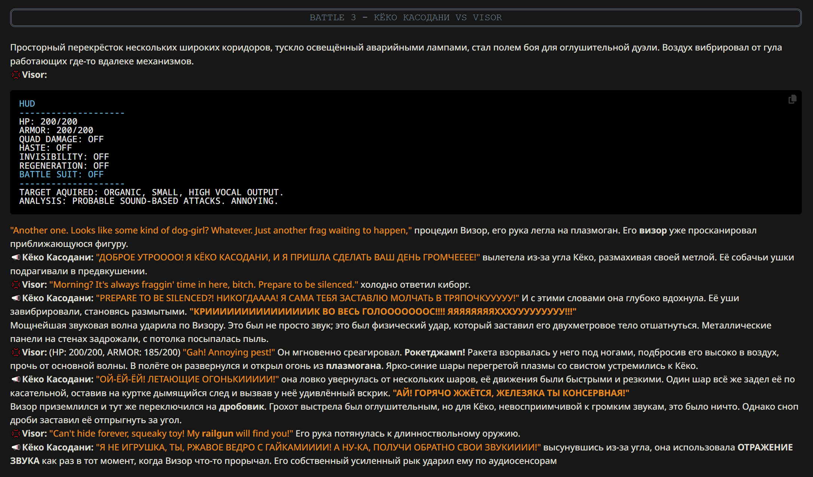Click the bold word "плазмогана"

pos(353,366)
